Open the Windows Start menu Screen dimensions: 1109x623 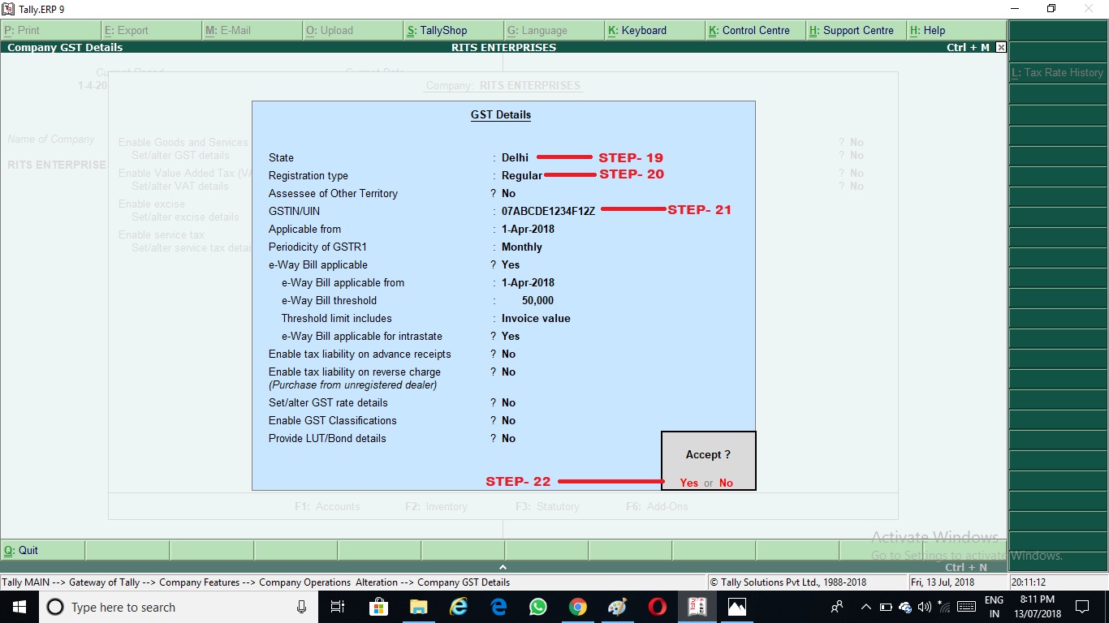(19, 607)
